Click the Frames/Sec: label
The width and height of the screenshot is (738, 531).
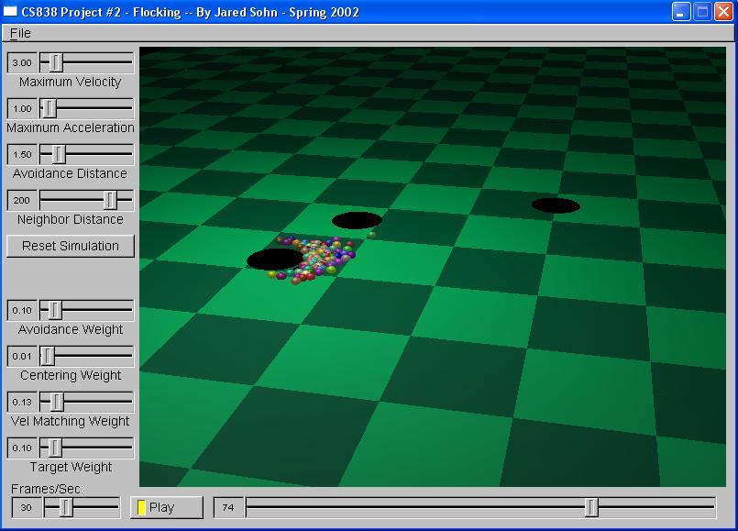(47, 489)
